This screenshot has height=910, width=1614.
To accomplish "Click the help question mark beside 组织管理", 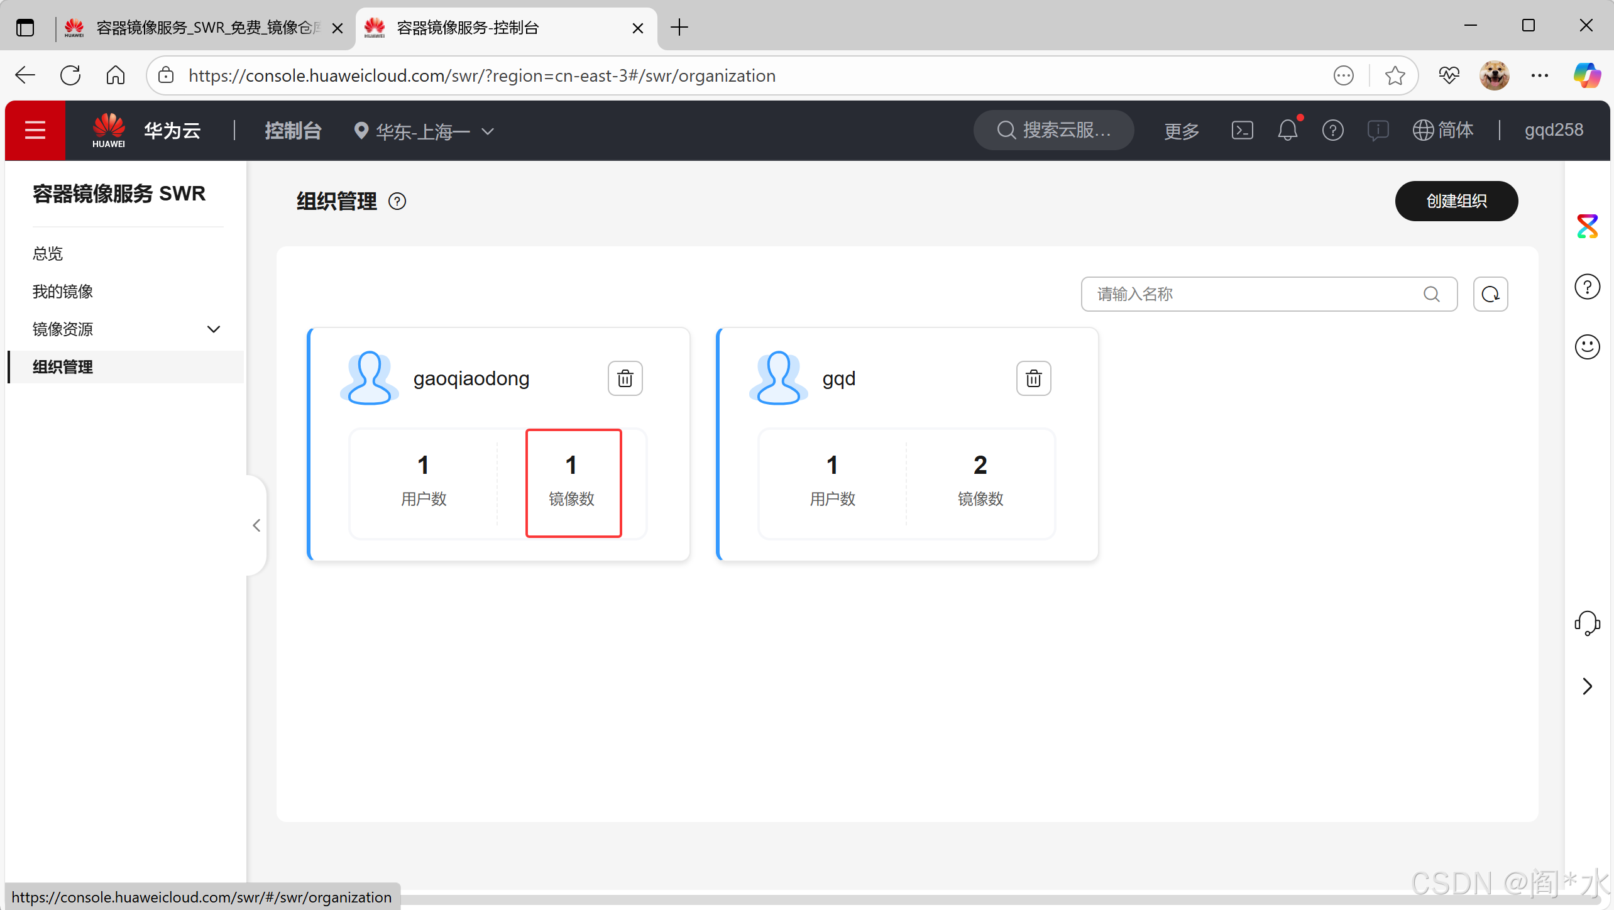I will click(397, 201).
